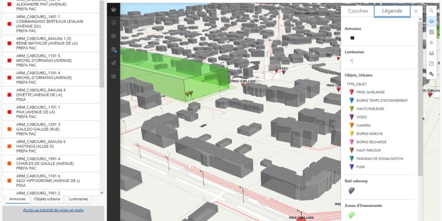Switch to the Couches tab

coord(358,11)
